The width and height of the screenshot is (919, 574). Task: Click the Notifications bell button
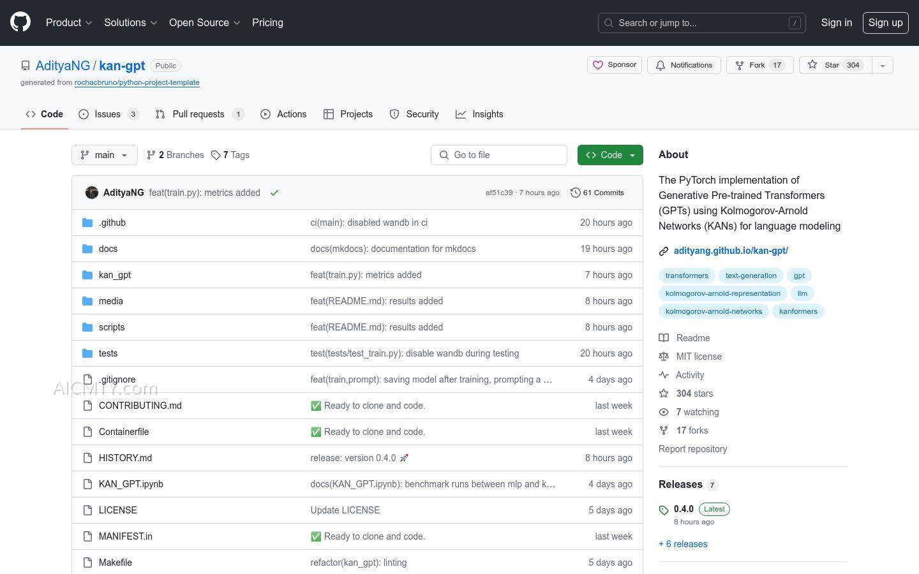point(684,65)
